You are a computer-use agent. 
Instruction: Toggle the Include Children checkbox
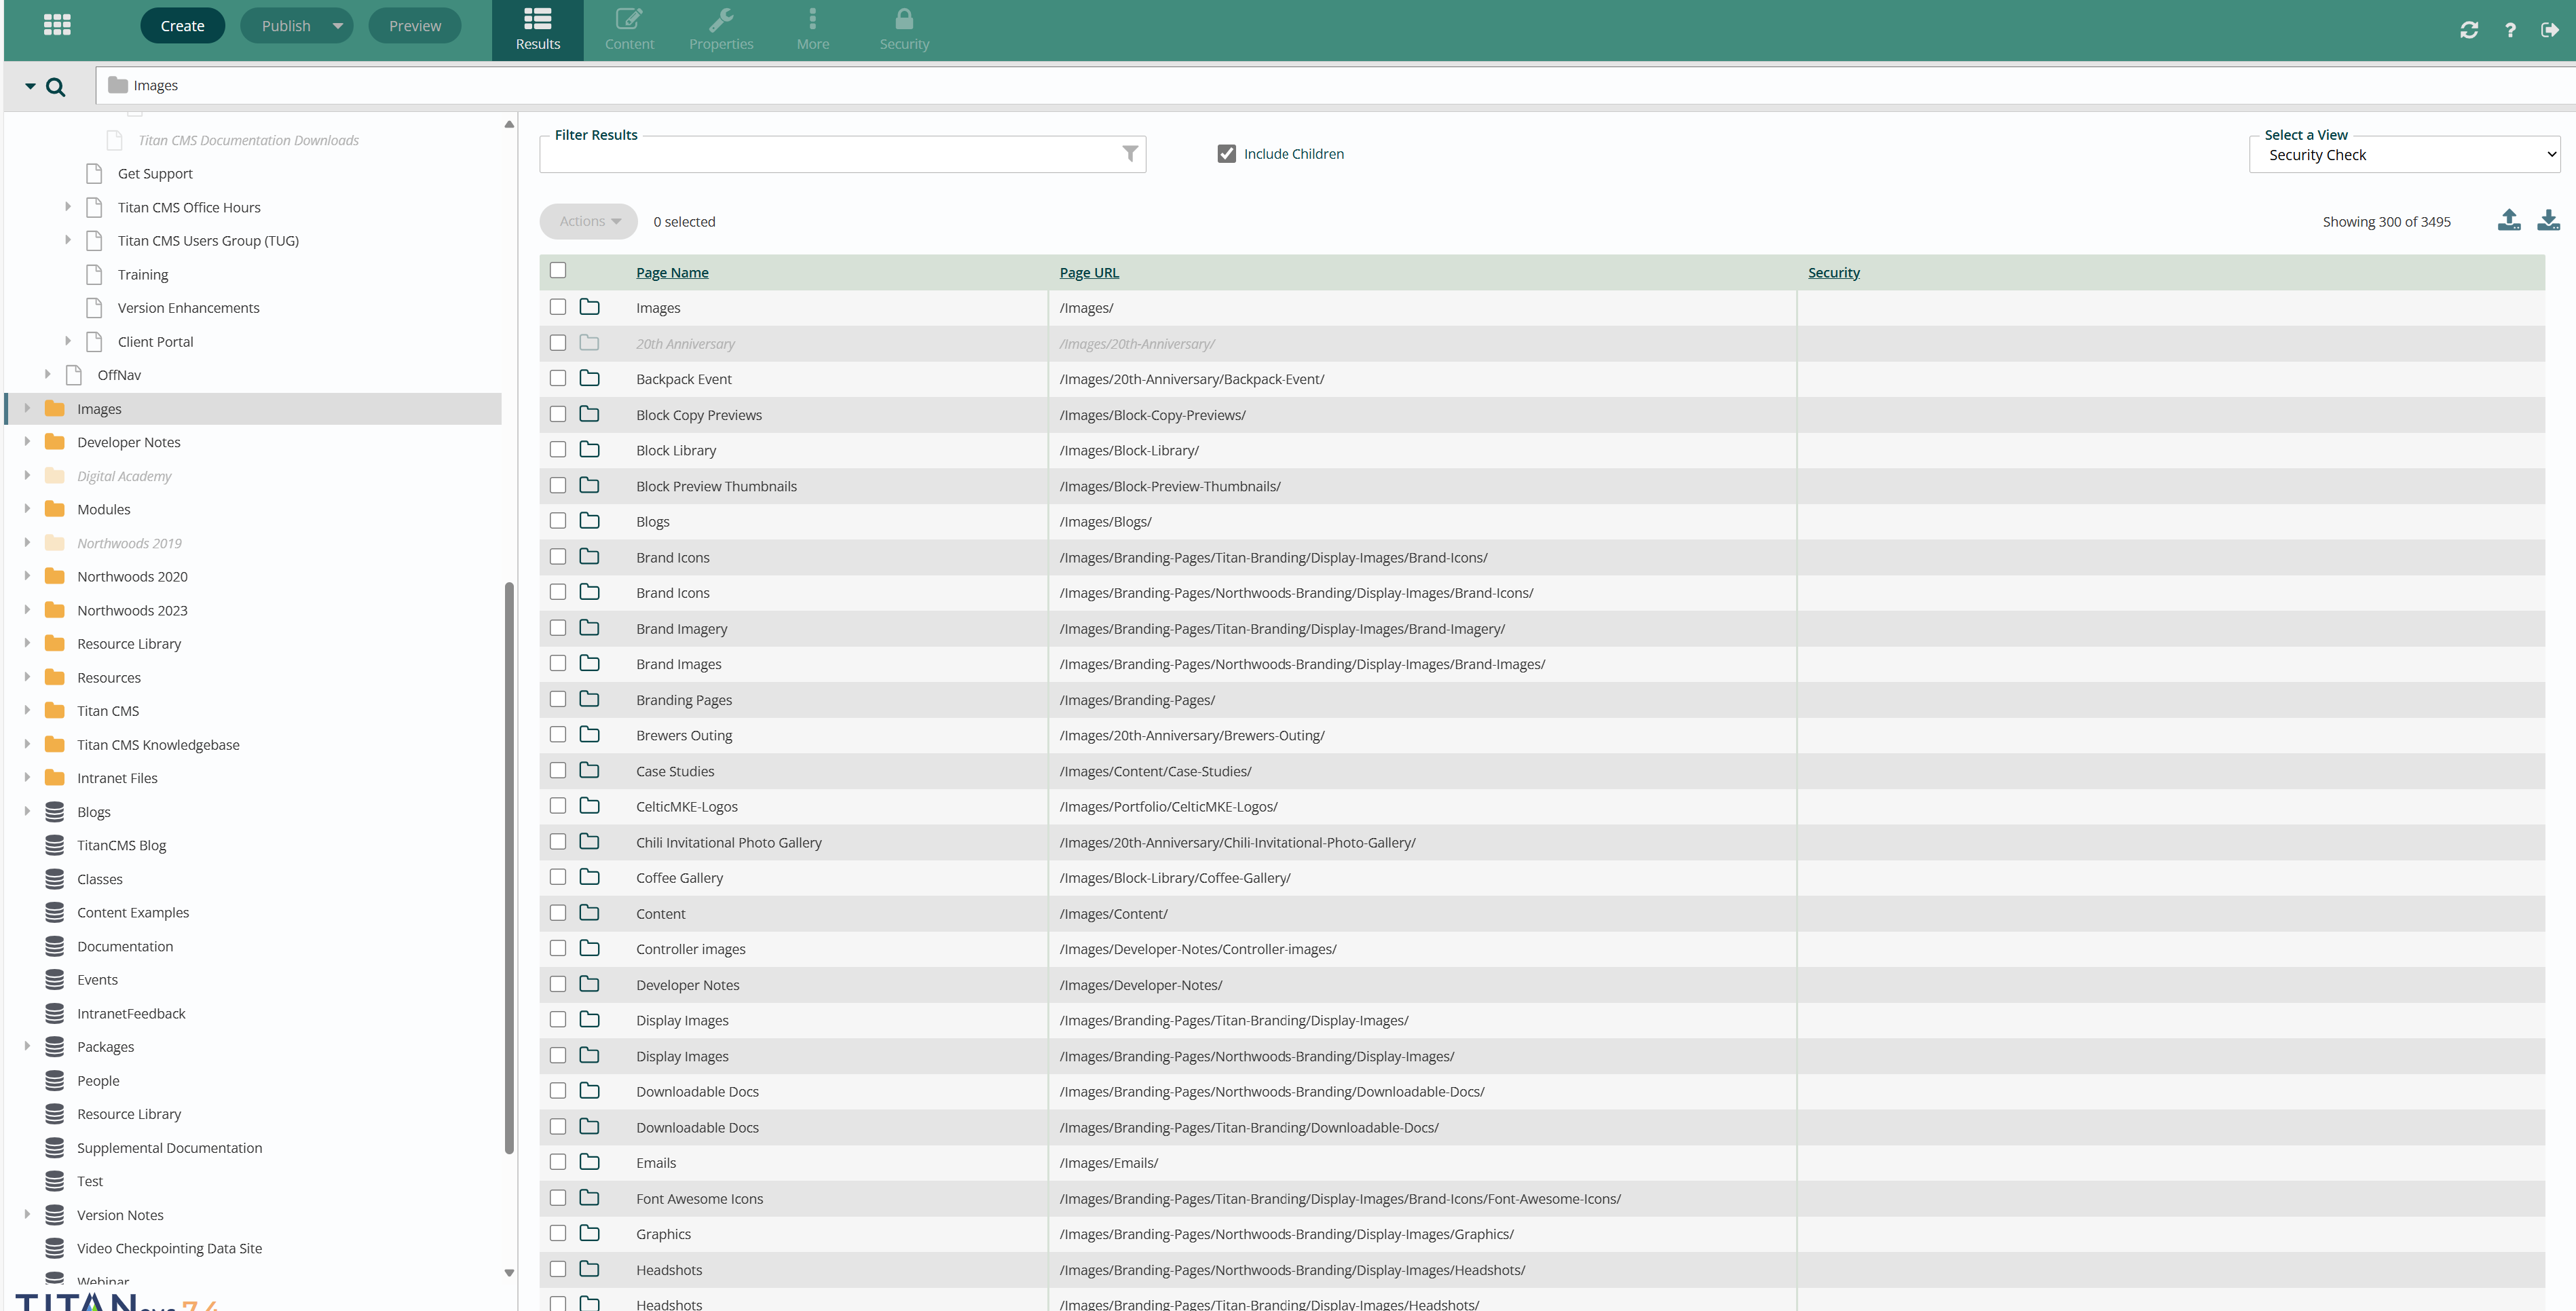[1227, 154]
